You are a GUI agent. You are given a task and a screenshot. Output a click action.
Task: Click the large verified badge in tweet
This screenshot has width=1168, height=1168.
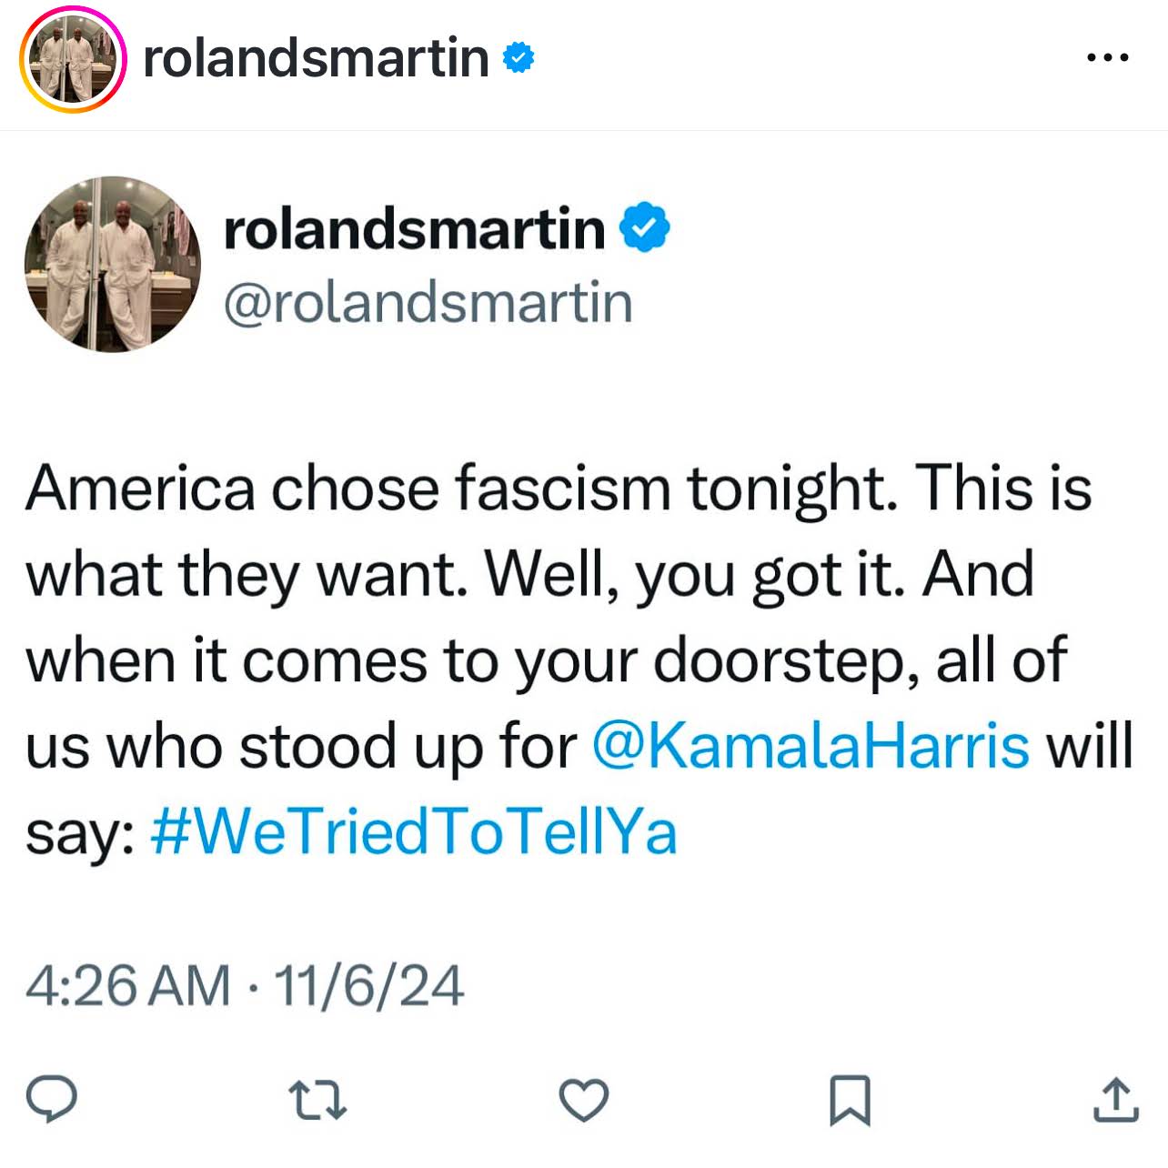pos(645,227)
